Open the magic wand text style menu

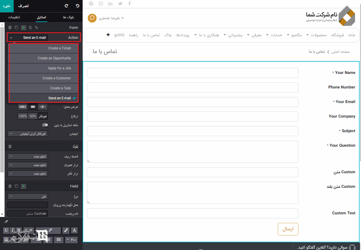click(48, 230)
